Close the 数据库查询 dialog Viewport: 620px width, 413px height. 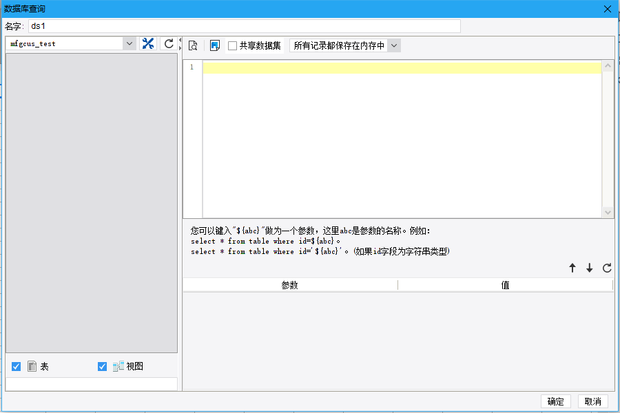click(608, 9)
